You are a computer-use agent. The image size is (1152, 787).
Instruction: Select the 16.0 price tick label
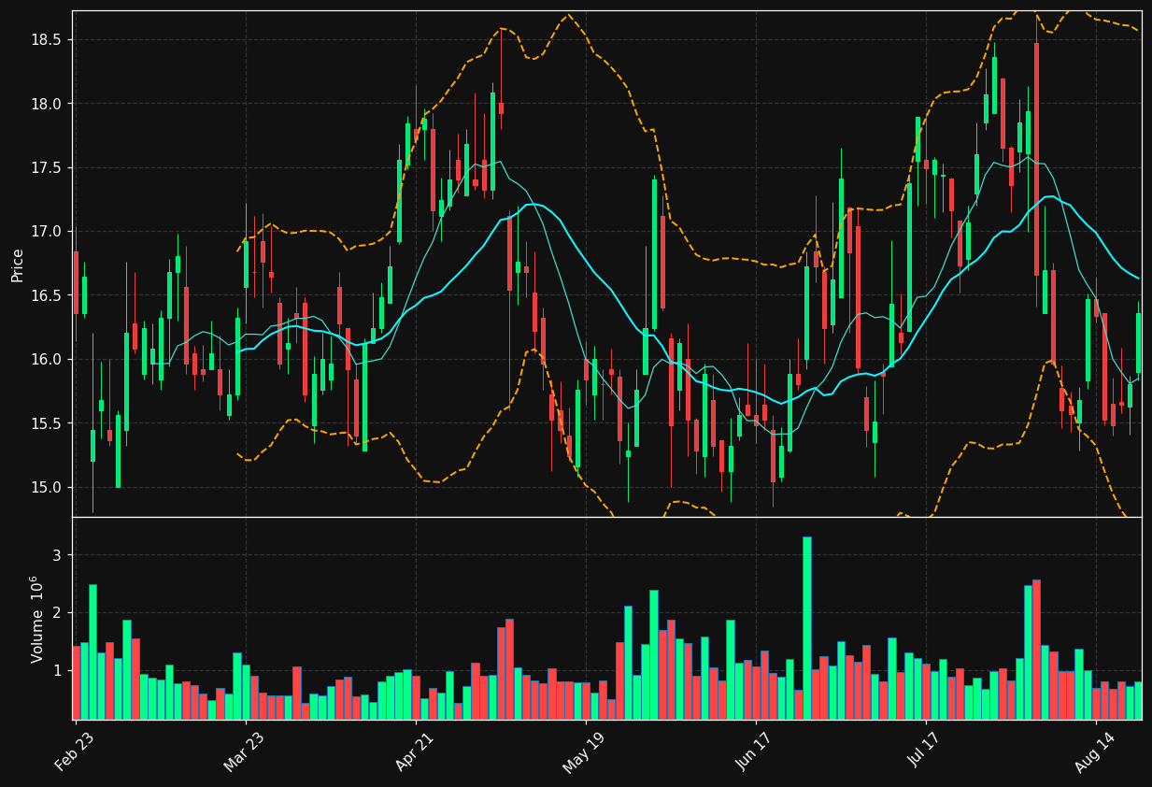point(47,360)
